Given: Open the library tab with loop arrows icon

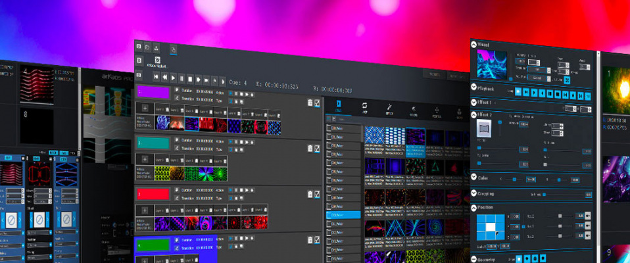Looking at the screenshot, I should 365,107.
